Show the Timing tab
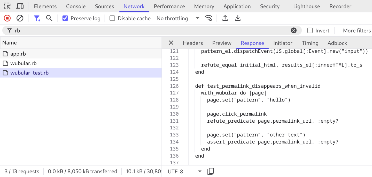The width and height of the screenshot is (372, 177). tap(310, 43)
